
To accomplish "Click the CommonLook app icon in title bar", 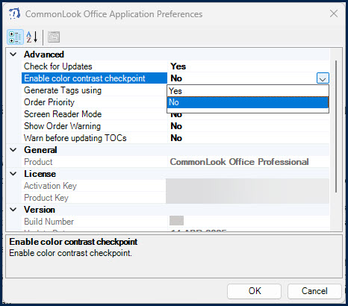I will [14, 13].
